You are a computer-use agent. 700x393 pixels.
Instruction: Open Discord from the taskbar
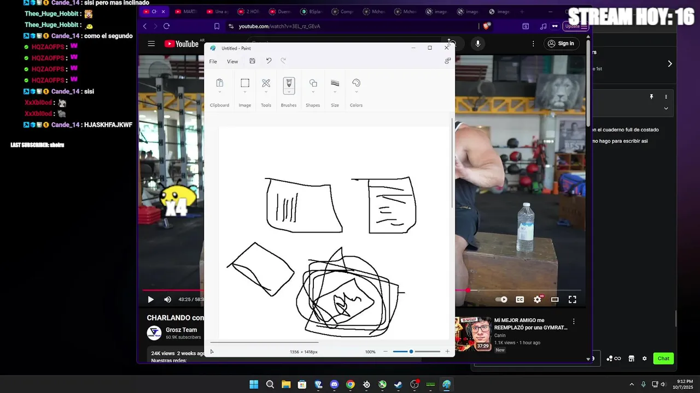[334, 384]
